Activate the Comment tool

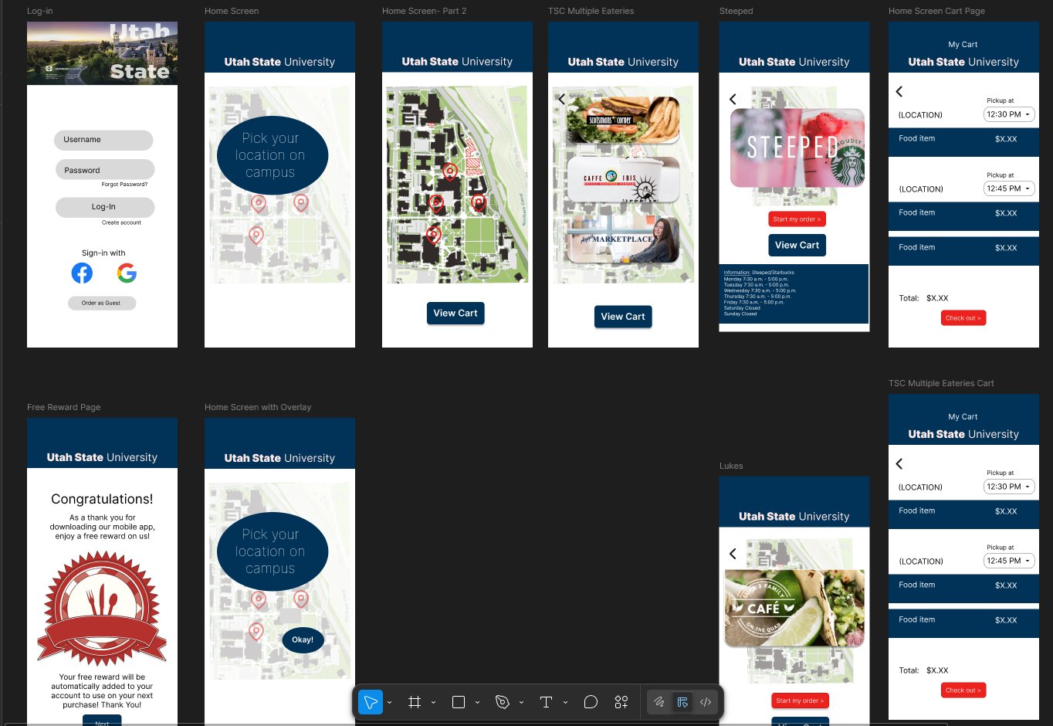pos(591,702)
